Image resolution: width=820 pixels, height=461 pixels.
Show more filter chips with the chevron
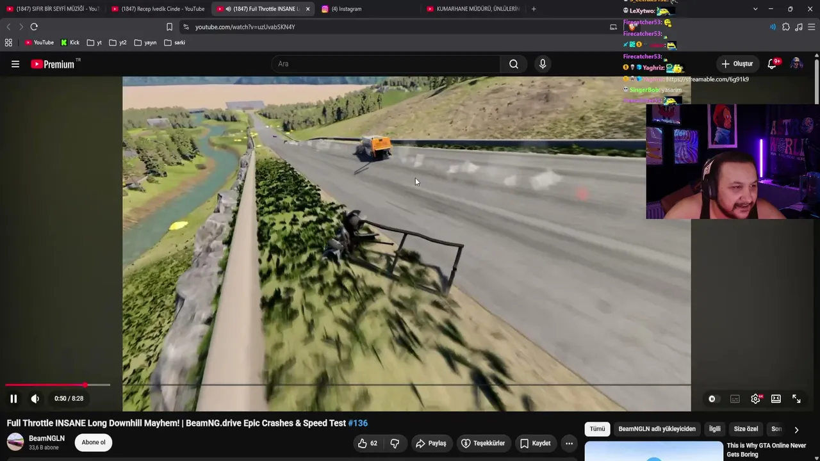[x=796, y=430]
